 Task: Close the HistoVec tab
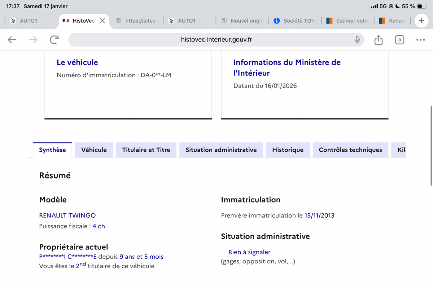click(102, 21)
